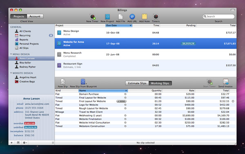This screenshot has height=154, width=245.
Task: Toggle status circle for Website Initial Consultation
Action: (125, 123)
